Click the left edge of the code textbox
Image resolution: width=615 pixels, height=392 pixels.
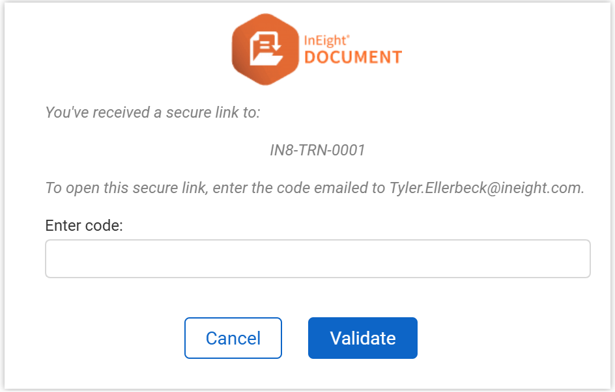[x=52, y=259]
